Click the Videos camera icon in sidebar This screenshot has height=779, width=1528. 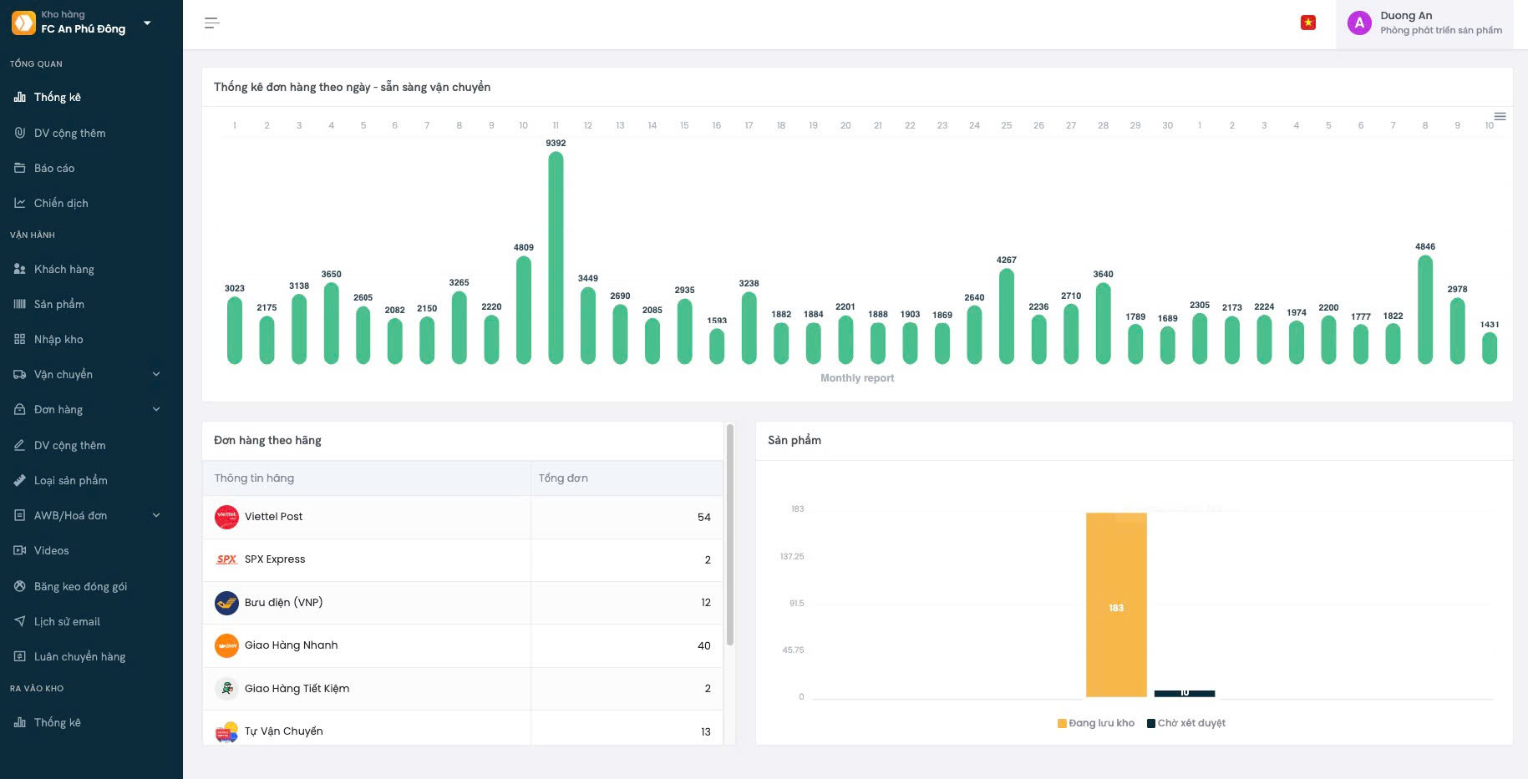point(20,550)
